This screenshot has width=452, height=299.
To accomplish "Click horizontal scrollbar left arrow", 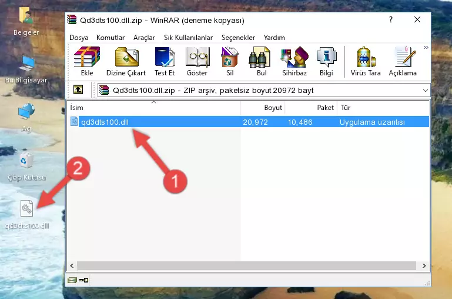I will (72, 265).
